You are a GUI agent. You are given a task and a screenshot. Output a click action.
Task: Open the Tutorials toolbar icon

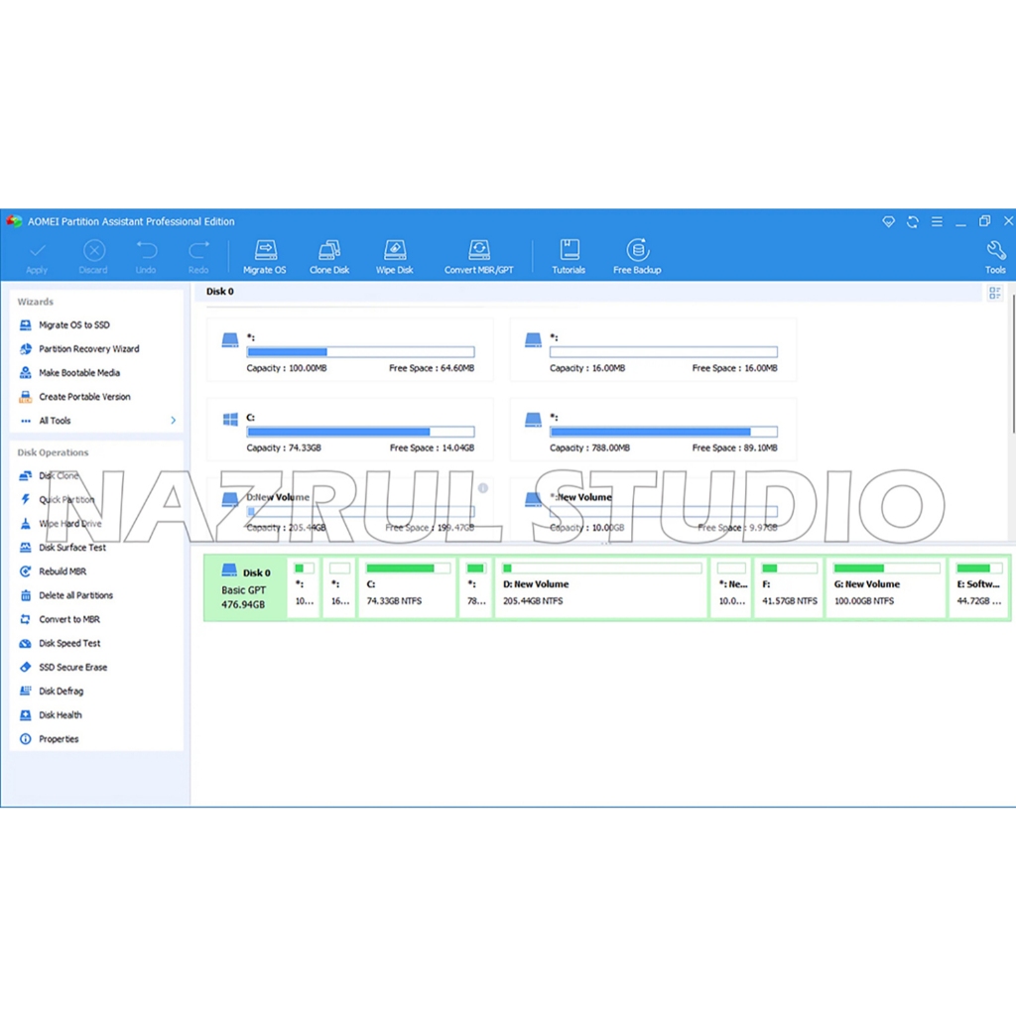(569, 256)
